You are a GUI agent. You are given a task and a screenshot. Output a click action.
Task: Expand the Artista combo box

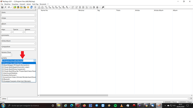[35, 21]
